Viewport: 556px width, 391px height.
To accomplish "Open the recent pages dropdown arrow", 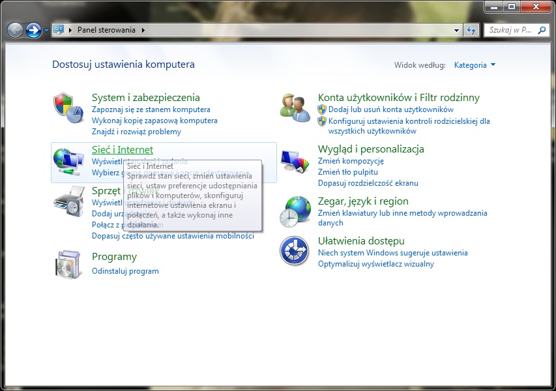I will pyautogui.click(x=46, y=31).
